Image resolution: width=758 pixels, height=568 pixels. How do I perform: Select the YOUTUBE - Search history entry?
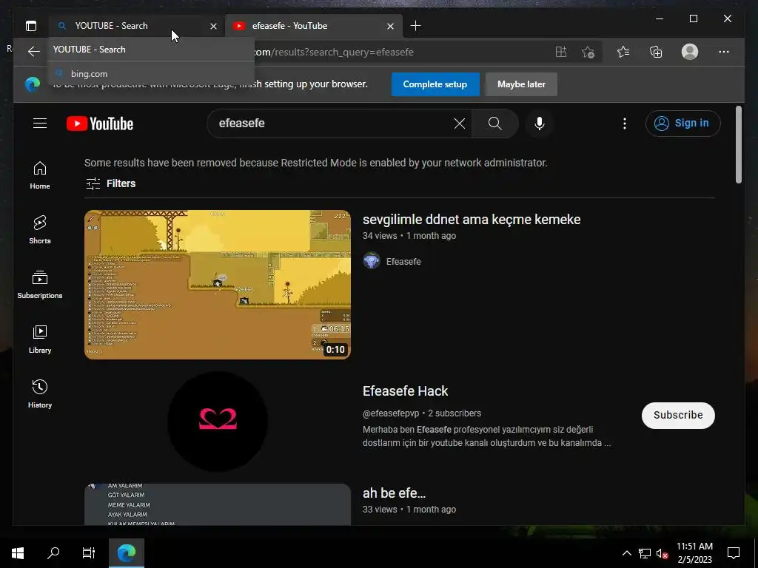pos(151,50)
